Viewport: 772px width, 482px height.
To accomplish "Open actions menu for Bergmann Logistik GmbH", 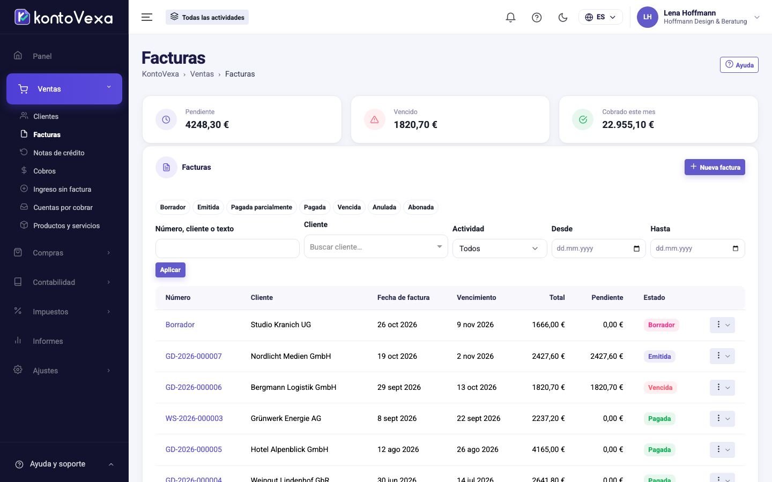I will tap(722, 387).
